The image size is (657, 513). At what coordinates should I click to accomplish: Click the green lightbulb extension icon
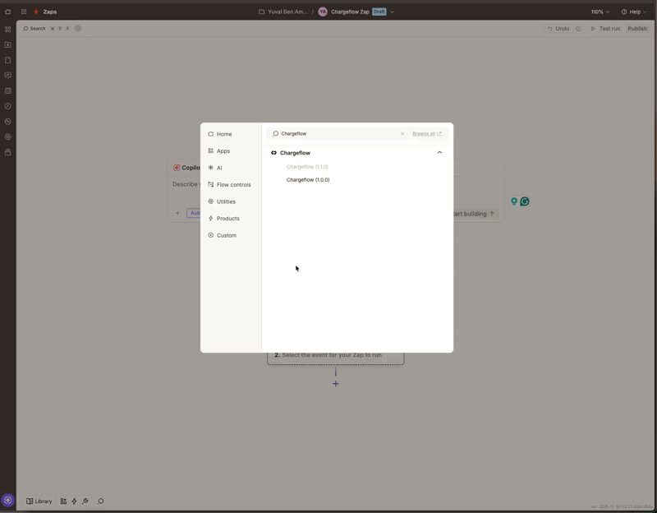(x=514, y=201)
